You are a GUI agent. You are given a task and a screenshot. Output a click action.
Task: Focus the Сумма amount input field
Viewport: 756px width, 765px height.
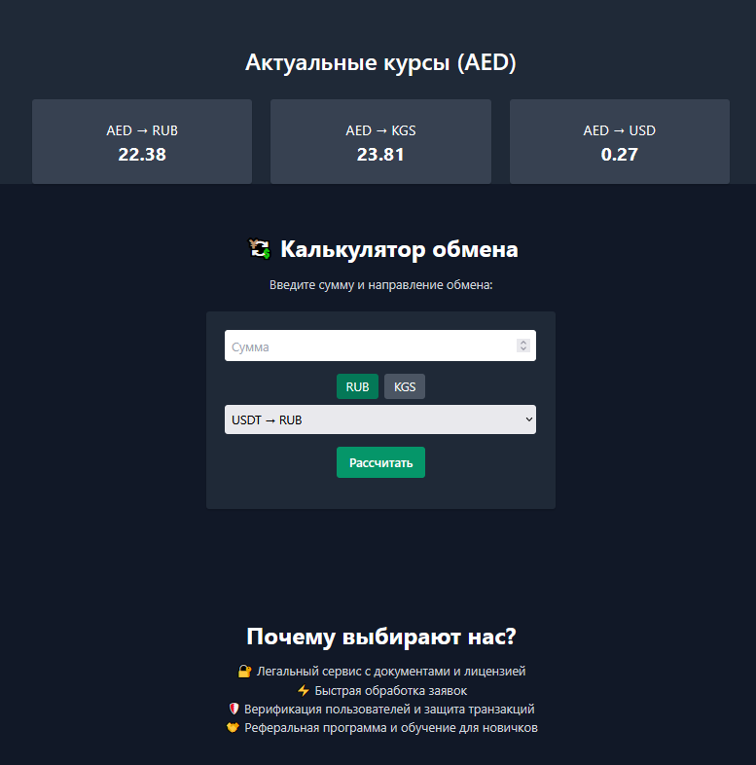click(x=370, y=346)
